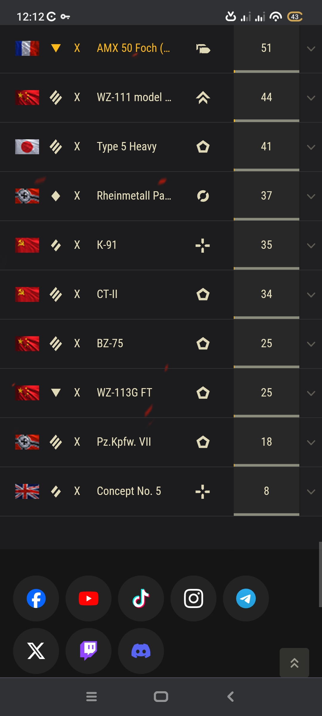Expand the AMX 50 Foch row details
This screenshot has height=716, width=322.
click(311, 49)
